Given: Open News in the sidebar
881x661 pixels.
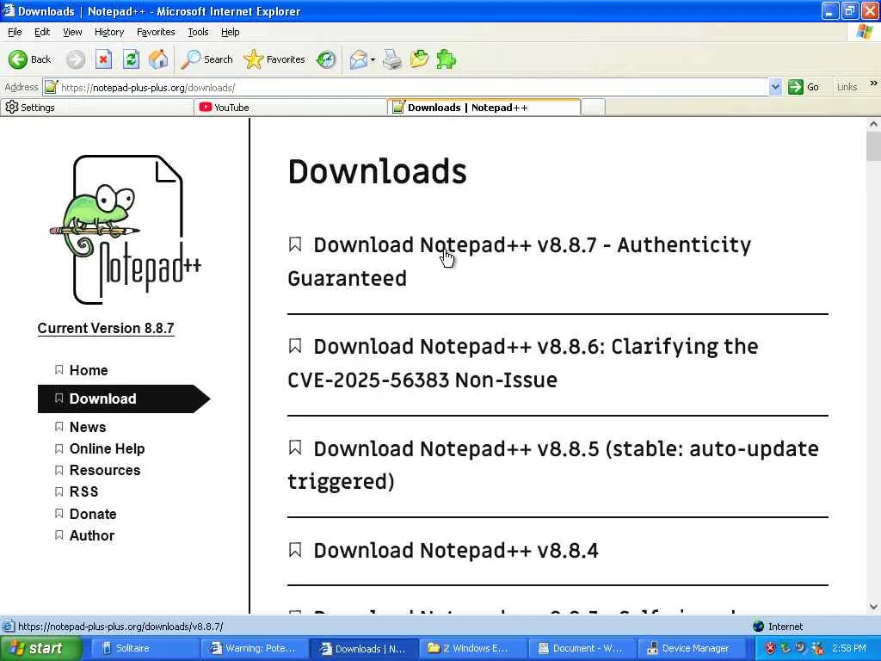Looking at the screenshot, I should (x=87, y=427).
